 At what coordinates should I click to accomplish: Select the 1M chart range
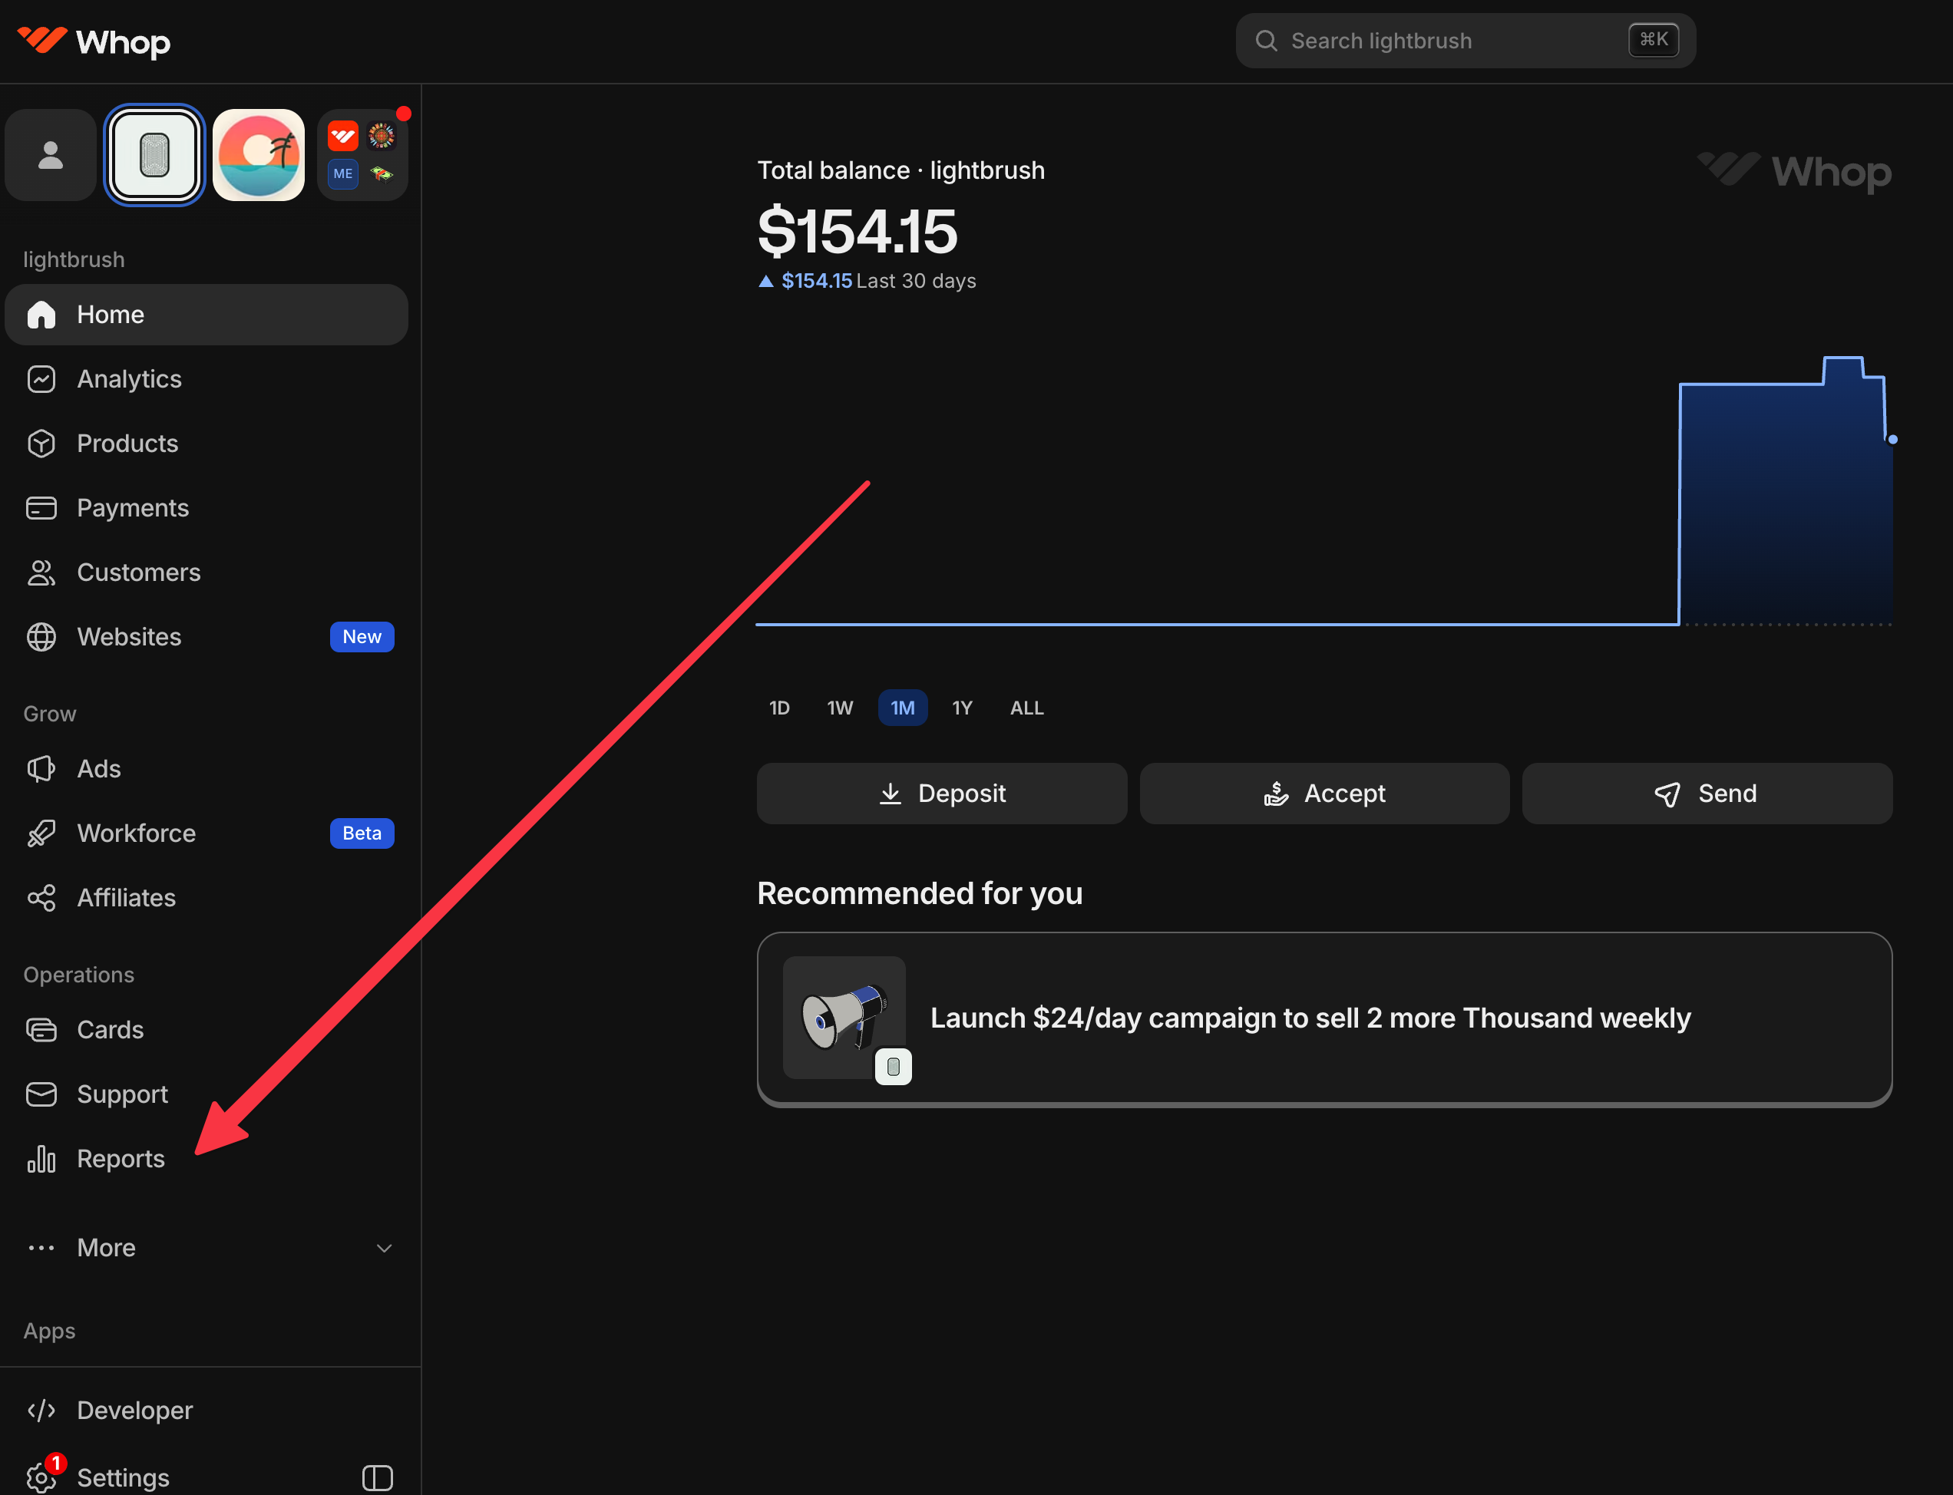pos(903,708)
